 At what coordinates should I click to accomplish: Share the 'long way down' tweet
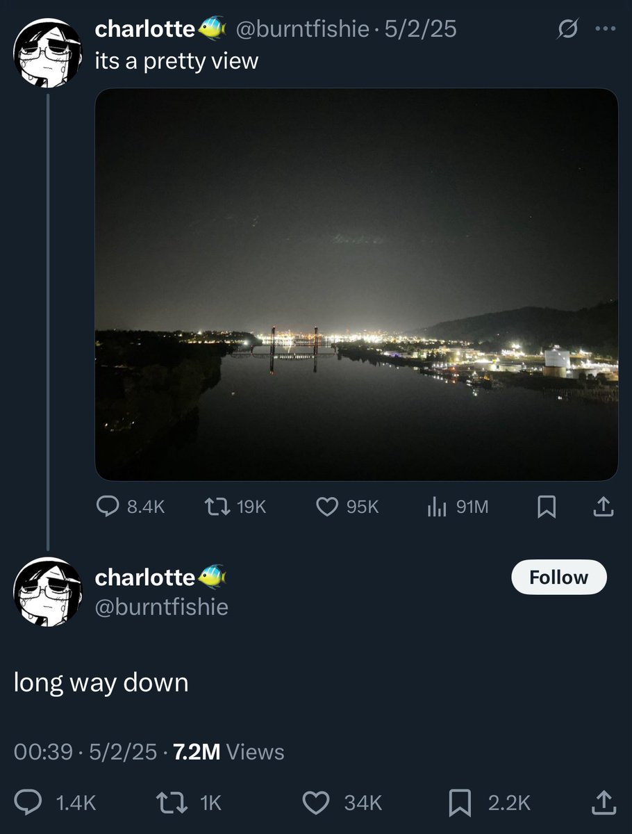[x=604, y=803]
